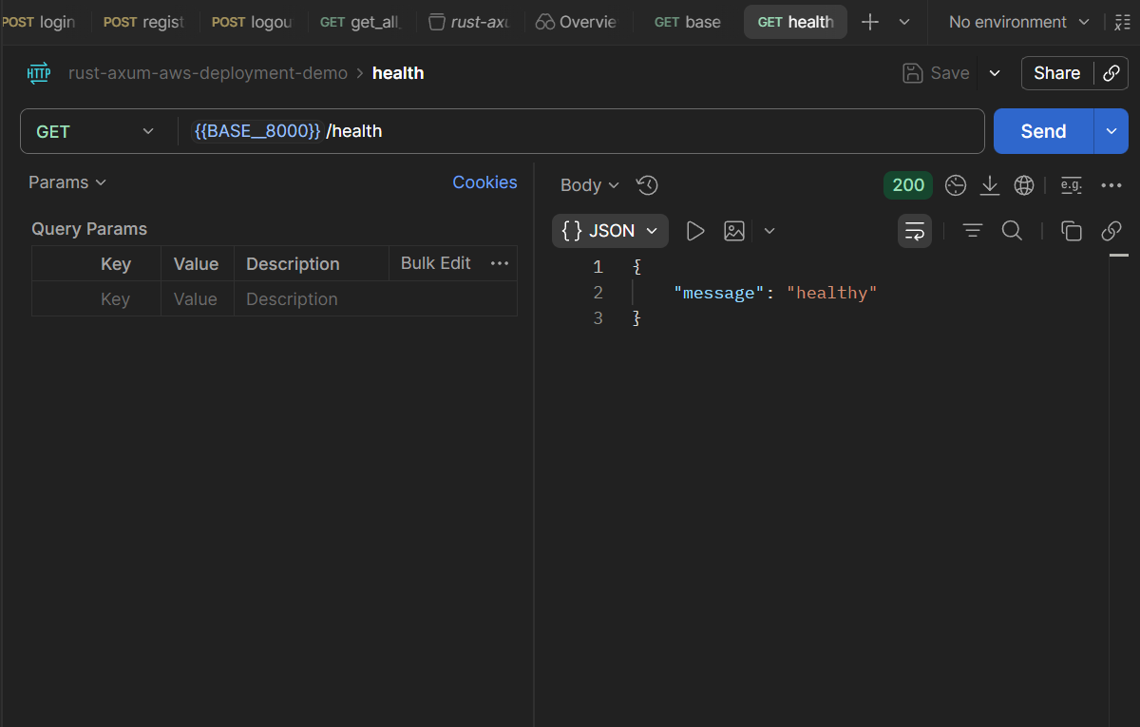Switch to the GET get_all tab
1140x727 pixels.
(x=361, y=22)
